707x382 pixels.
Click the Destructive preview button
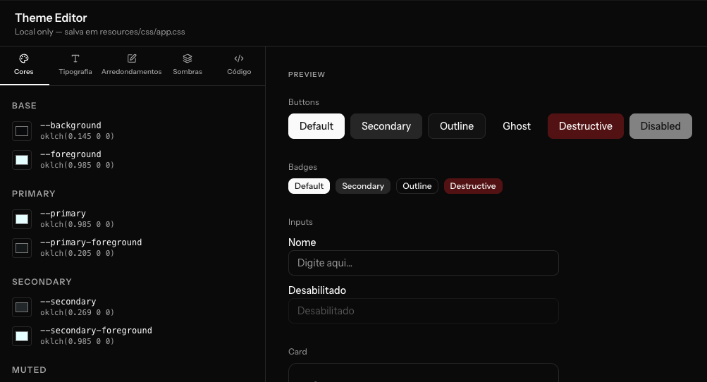(586, 126)
